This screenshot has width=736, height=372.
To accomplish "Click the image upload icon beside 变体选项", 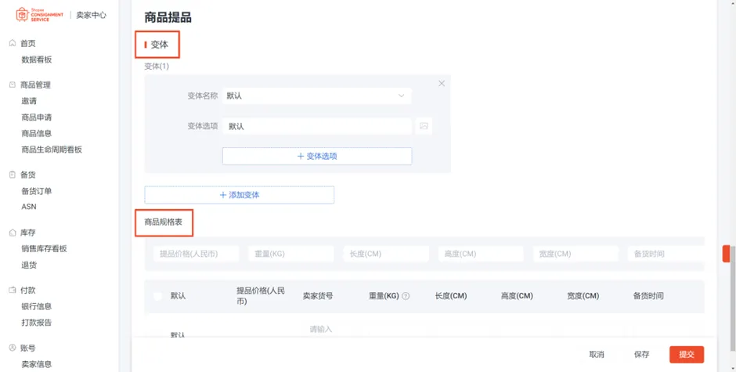I will [424, 126].
